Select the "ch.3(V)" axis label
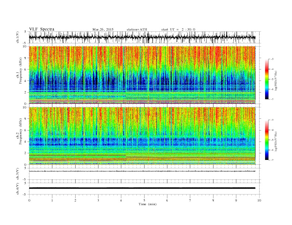 17,174
